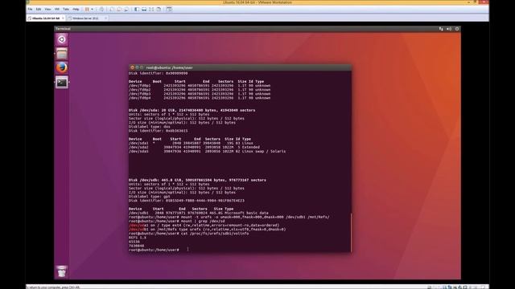Open the VMware Tabs menu
The height and width of the screenshot is (289, 515).
(x=66, y=9)
